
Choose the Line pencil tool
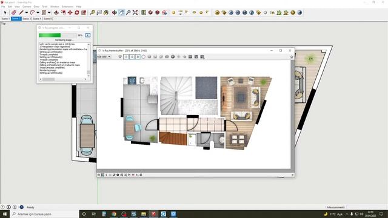click(21, 12)
